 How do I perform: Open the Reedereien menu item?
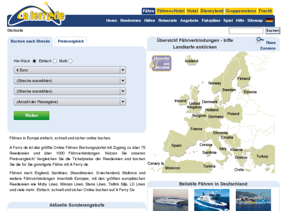[131, 21]
